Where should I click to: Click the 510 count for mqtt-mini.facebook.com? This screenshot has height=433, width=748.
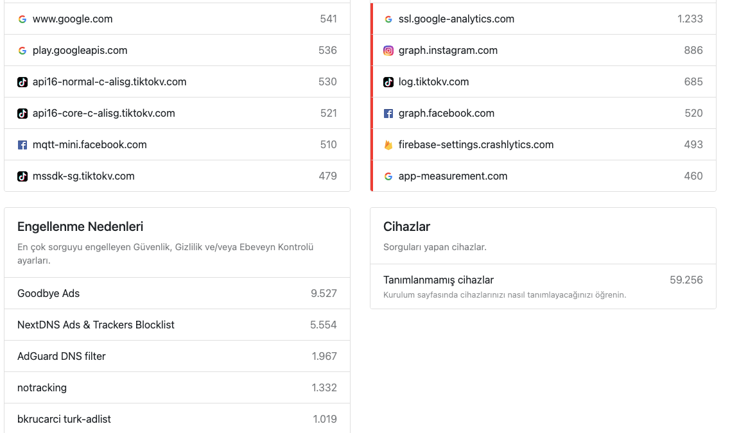[x=329, y=145]
